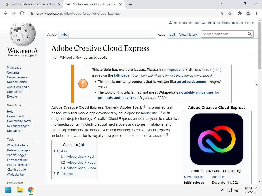The height and width of the screenshot is (196, 262).
Task: Click Chrome icon in taskbar
Action: [x=31, y=190]
